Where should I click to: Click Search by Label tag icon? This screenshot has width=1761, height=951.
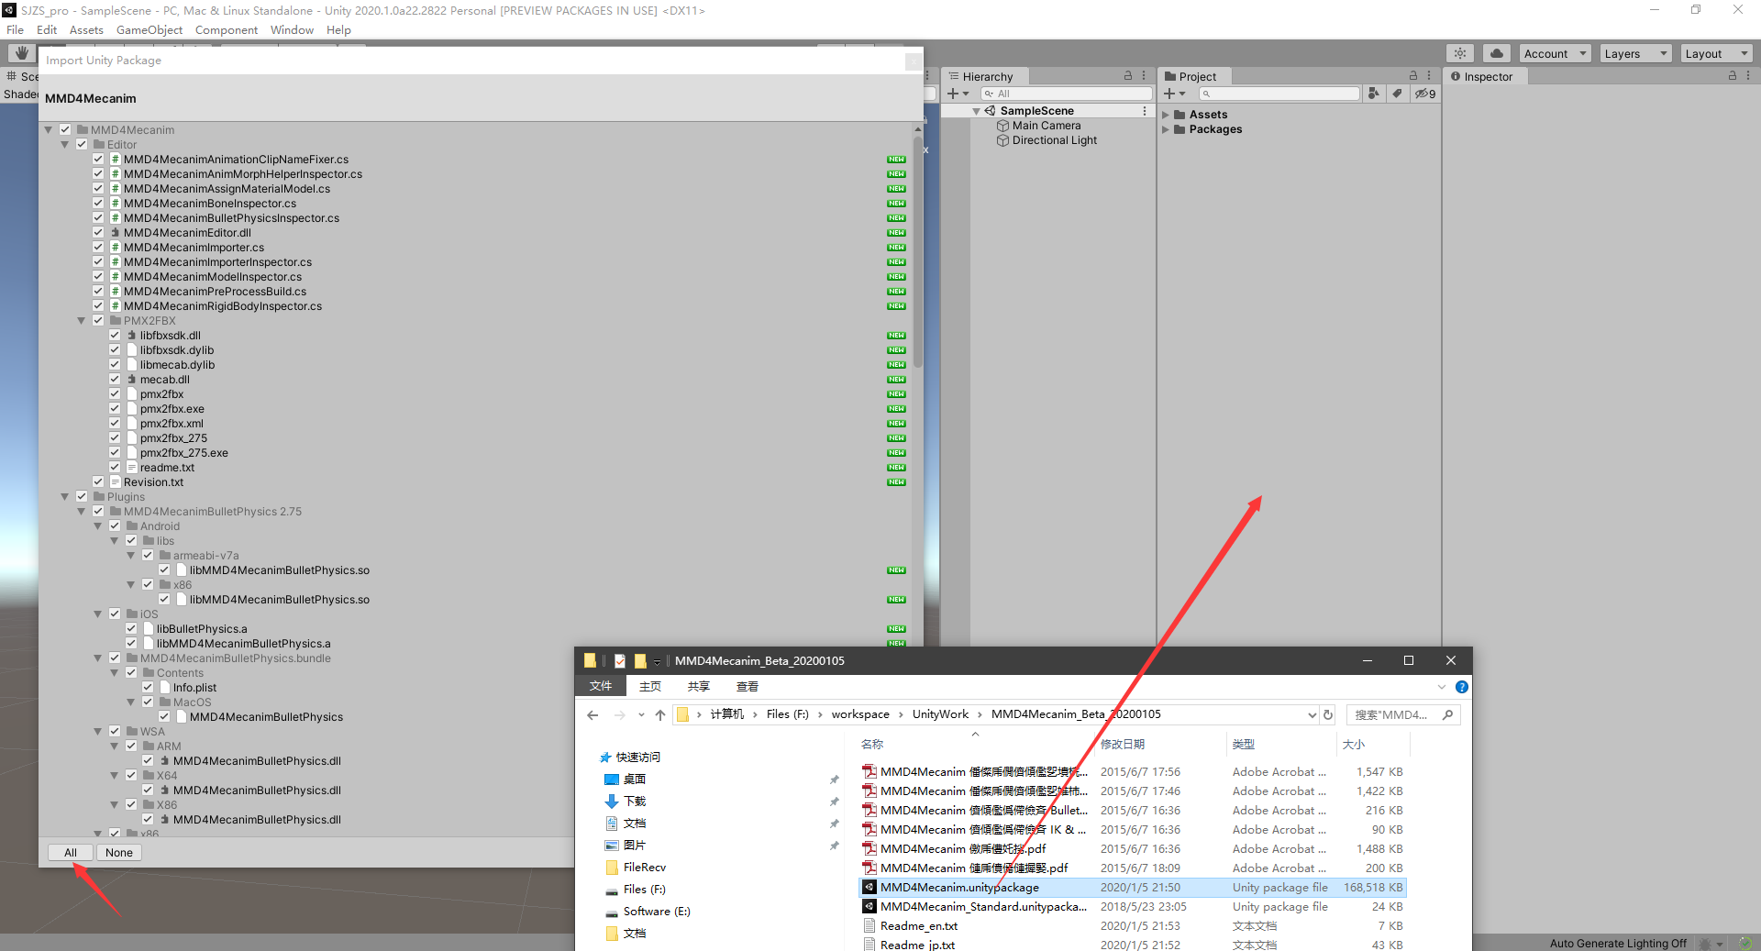[x=1397, y=94]
